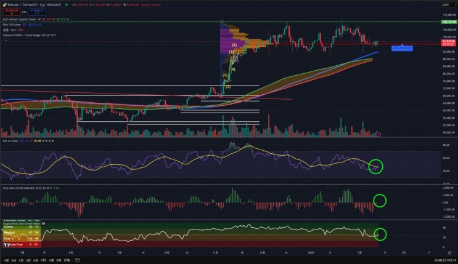The height and width of the screenshot is (264, 458).
Task: Open the time axis settings gear icon
Action: click(x=449, y=253)
